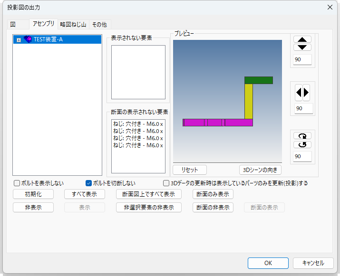Image resolution: width=340 pixels, height=276 pixels.
Task: Toggle the 3Dデータの更新時 update-visible-parts checkbox
Action: 166,183
